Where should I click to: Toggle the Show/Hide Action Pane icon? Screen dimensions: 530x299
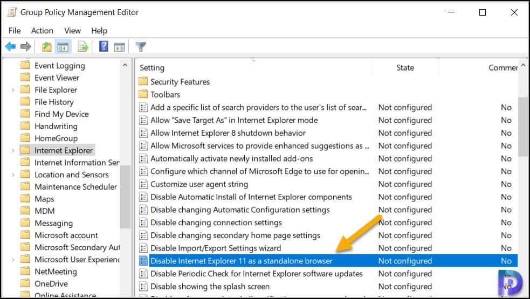(119, 47)
